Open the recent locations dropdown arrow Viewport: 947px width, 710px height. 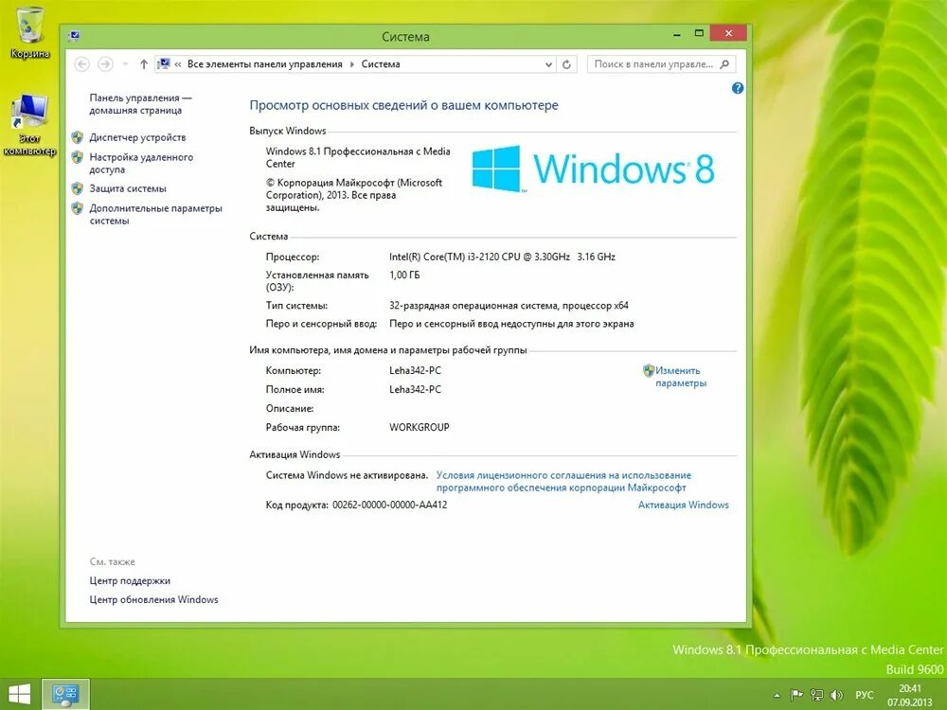click(125, 64)
